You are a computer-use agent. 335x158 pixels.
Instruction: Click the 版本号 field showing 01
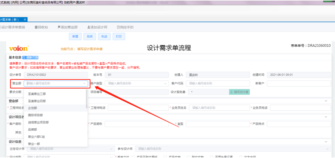[137, 75]
